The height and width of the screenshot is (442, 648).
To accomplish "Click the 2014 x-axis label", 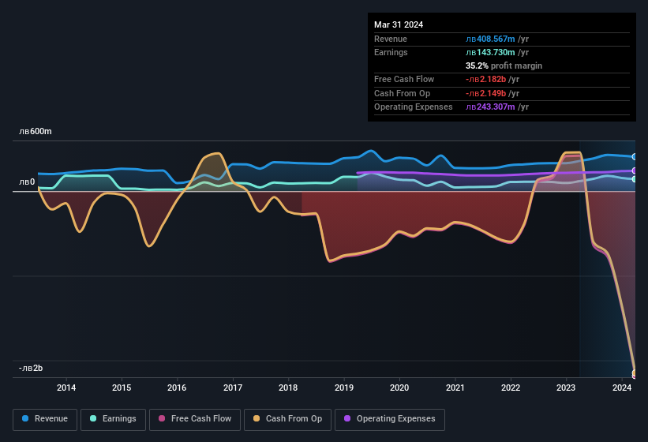I will 66,388.
